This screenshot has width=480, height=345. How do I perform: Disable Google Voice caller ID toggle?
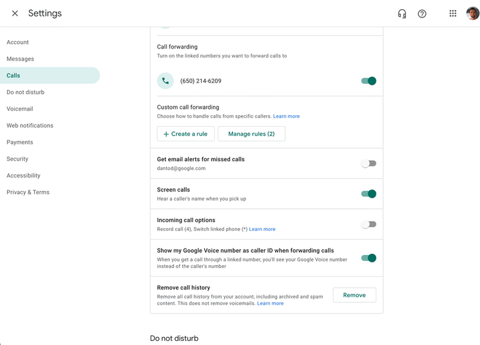tap(369, 258)
